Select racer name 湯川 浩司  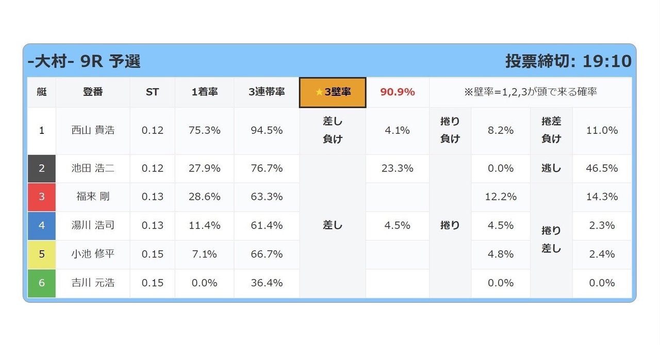93,226
